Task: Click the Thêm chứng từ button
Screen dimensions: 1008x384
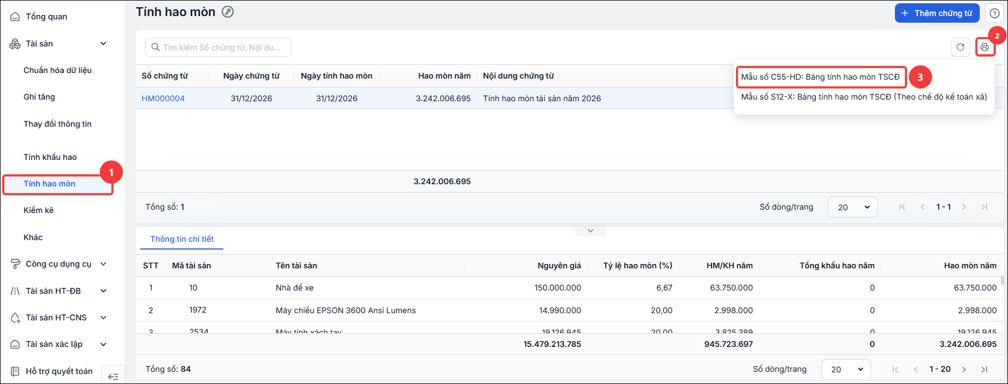Action: pyautogui.click(x=937, y=13)
